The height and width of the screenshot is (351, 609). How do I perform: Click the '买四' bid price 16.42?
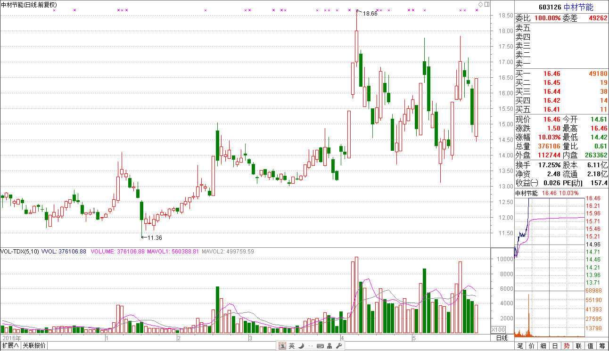[551, 100]
